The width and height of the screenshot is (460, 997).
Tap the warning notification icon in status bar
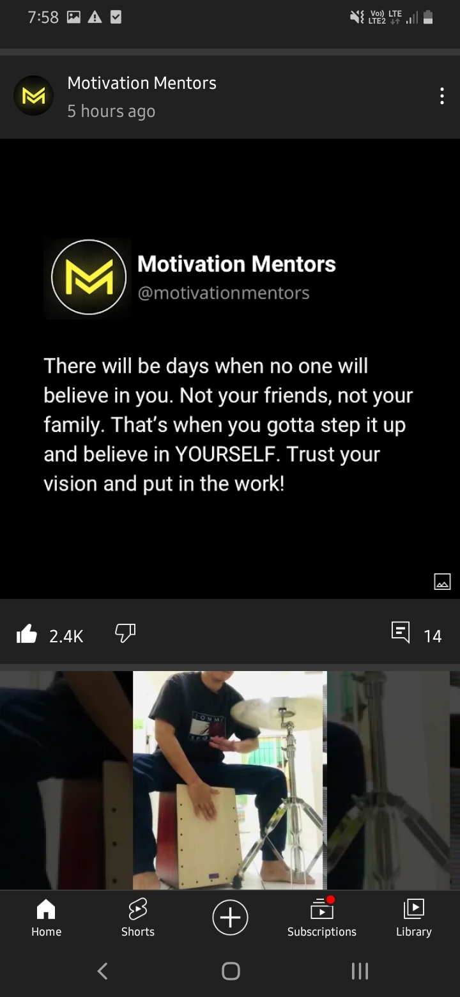click(95, 18)
